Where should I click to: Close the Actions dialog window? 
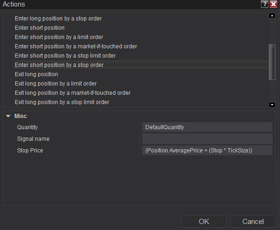point(273,4)
